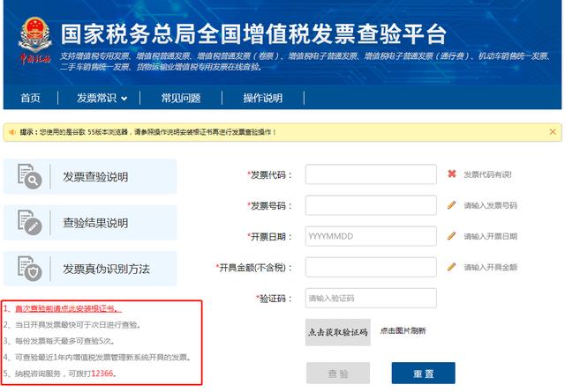
Task: Click the 开具金额(不含税) field label
Action: tap(254, 268)
